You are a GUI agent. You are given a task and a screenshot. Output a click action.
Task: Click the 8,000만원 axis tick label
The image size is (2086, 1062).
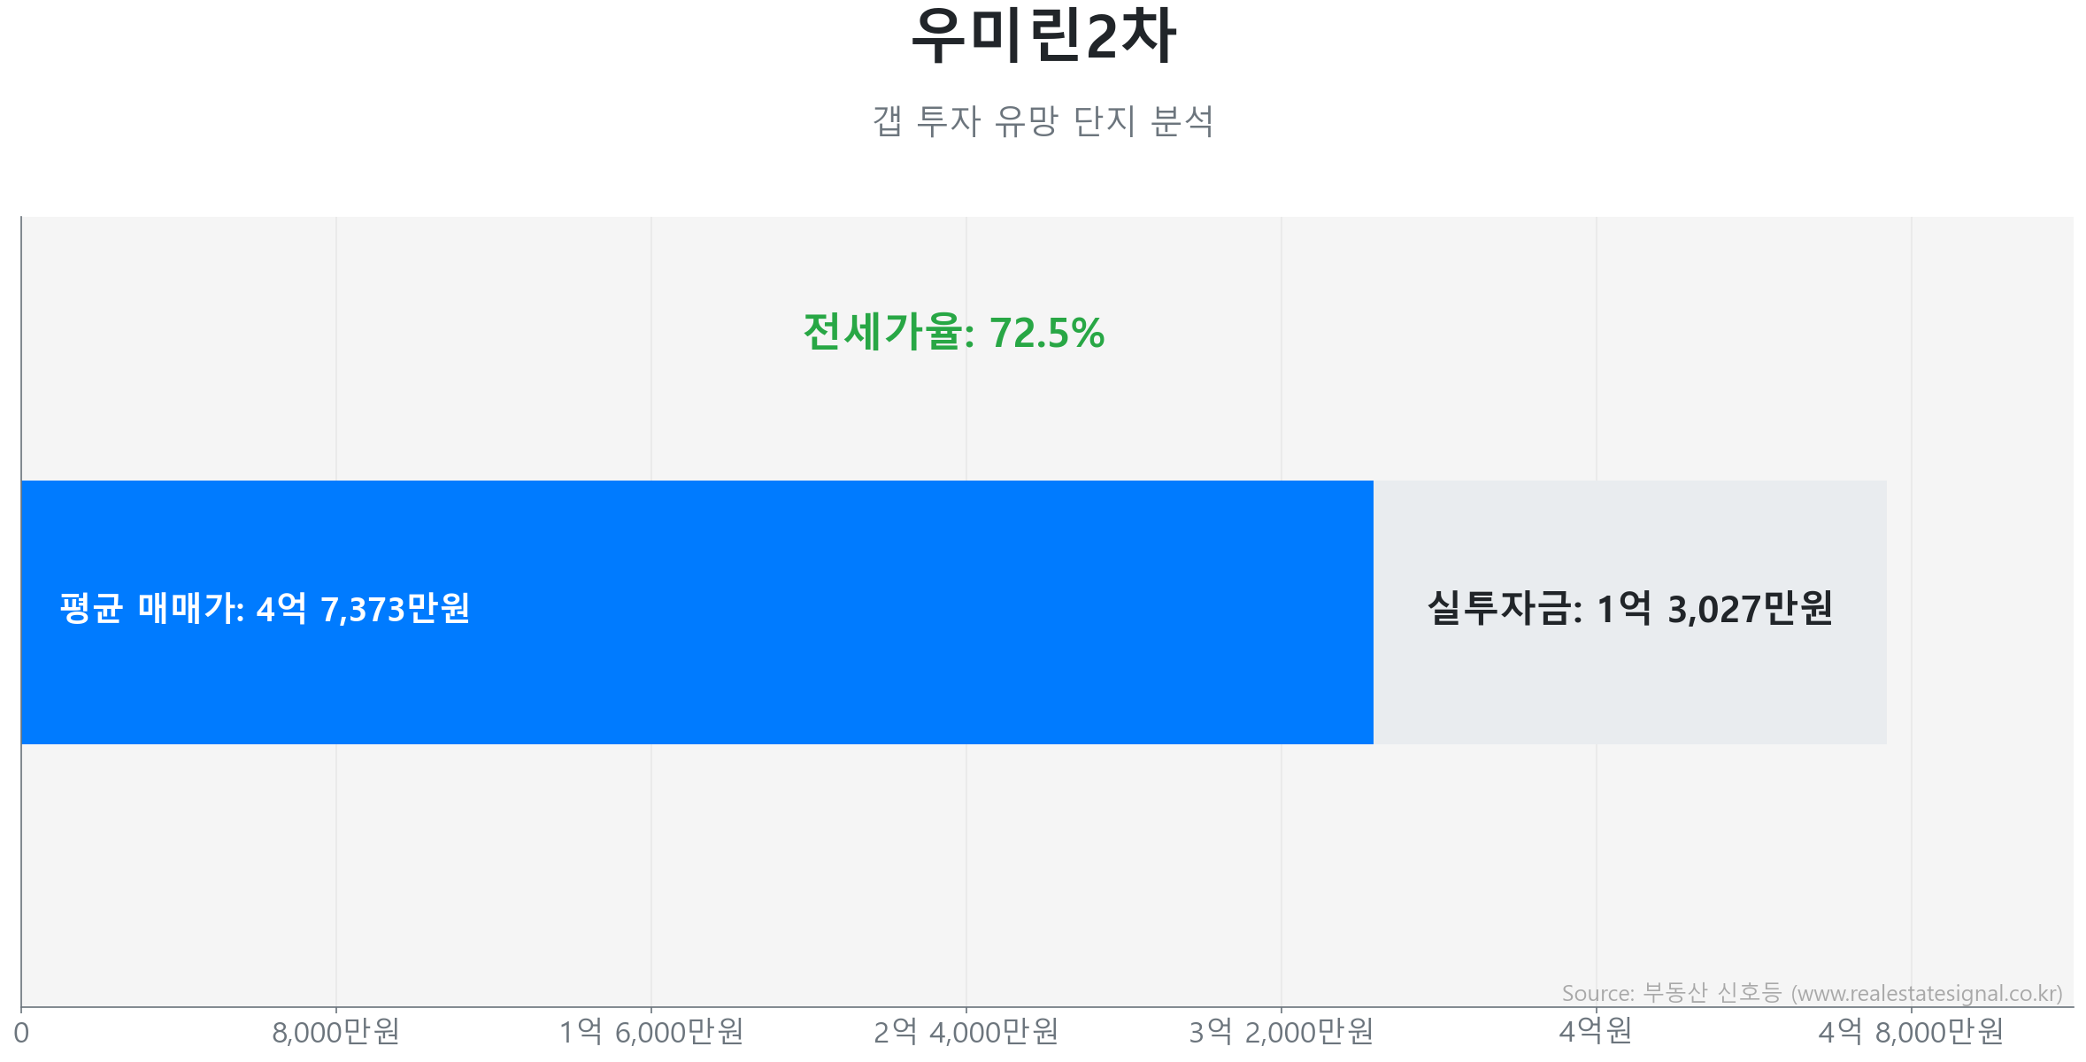(335, 1032)
